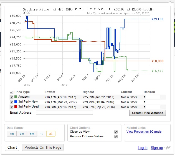The image size is (175, 155).
Task: Click Create Price Watches button
Action: pyautogui.click(x=148, y=113)
